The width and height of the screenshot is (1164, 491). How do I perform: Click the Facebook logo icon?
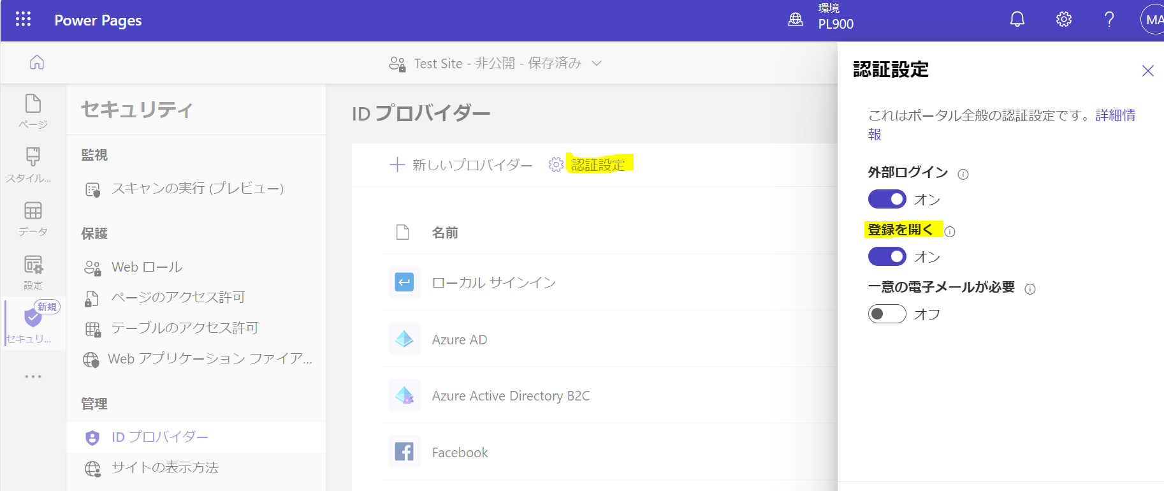404,451
